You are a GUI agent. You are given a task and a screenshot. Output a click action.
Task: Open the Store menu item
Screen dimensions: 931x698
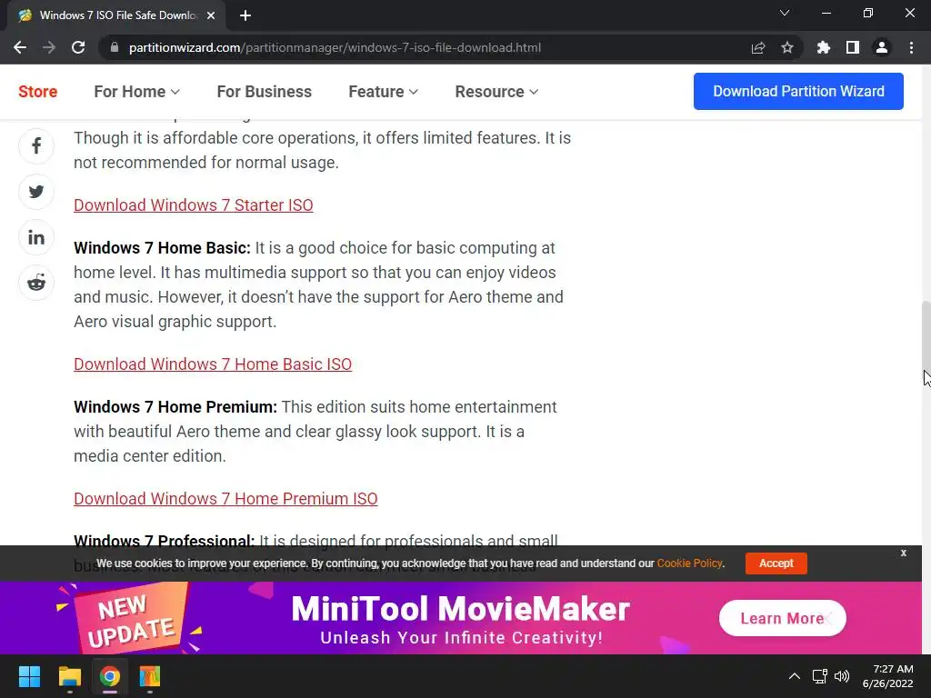click(x=38, y=92)
